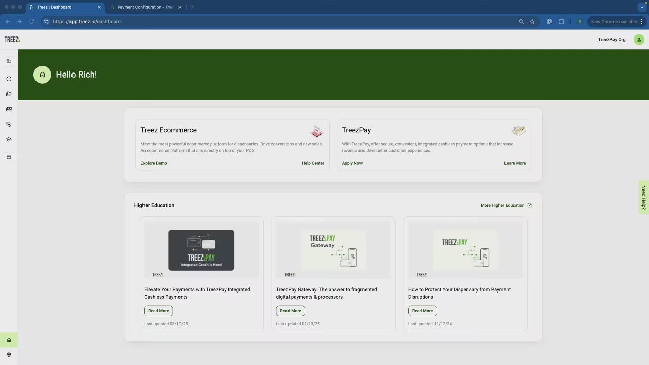Screen dimensions: 649x365
Task: Click the Last updated 03/19/25 text
Action: pos(166,324)
